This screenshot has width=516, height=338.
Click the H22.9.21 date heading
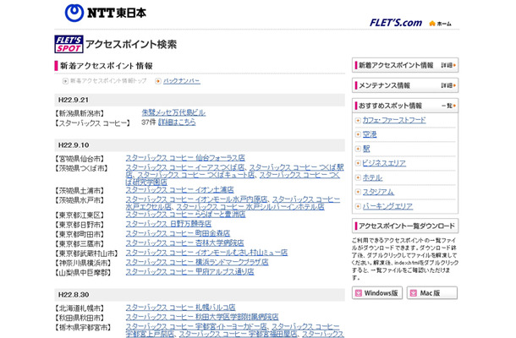[x=74, y=100]
